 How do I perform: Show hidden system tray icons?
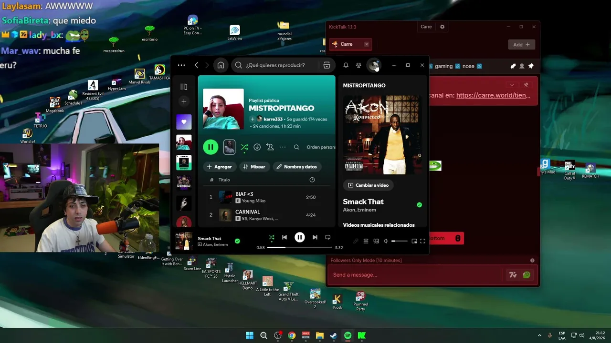pyautogui.click(x=539, y=335)
